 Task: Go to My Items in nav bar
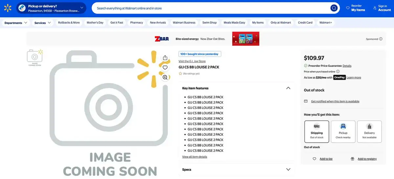[258, 23]
